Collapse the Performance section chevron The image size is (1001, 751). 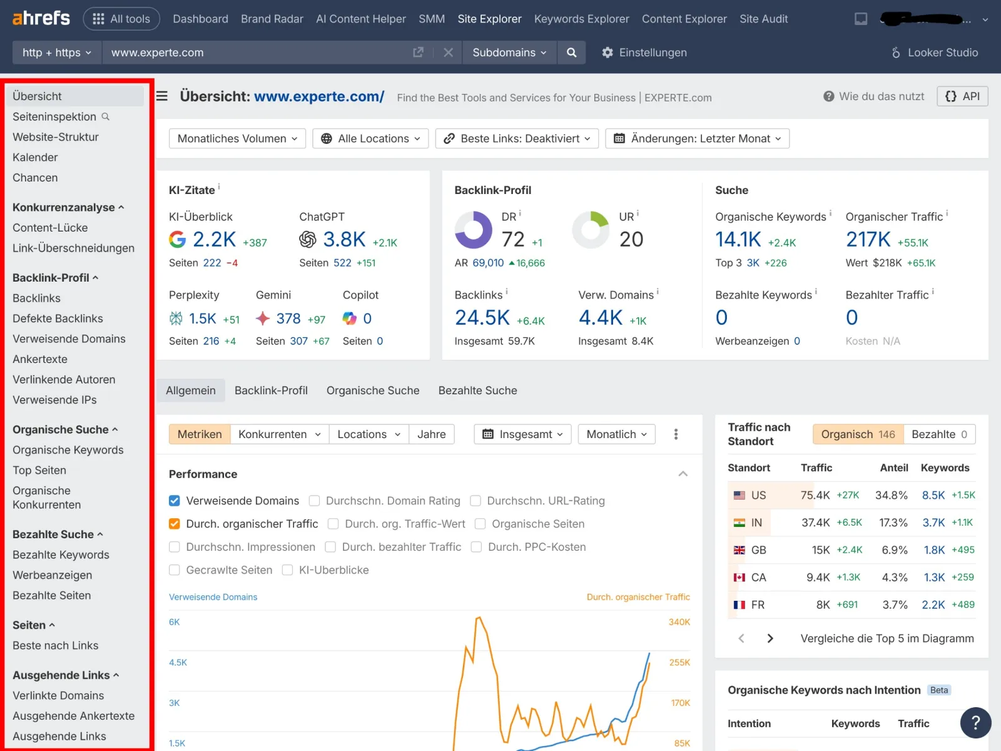pyautogui.click(x=683, y=474)
